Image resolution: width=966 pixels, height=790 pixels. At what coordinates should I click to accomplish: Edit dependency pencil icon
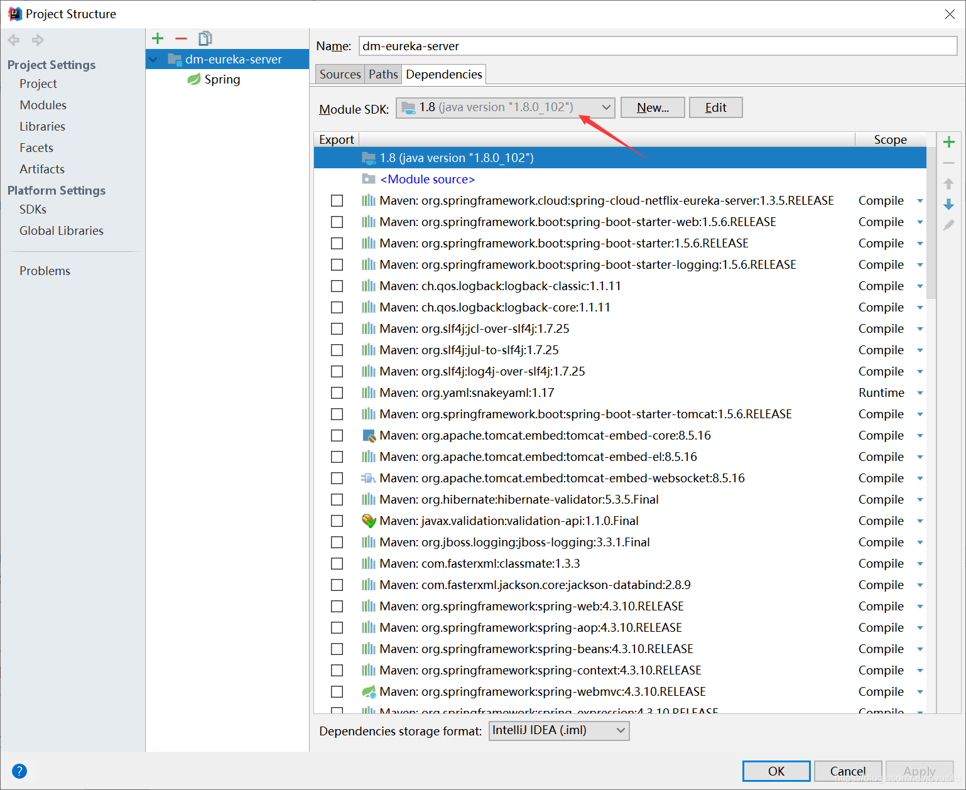tap(949, 225)
